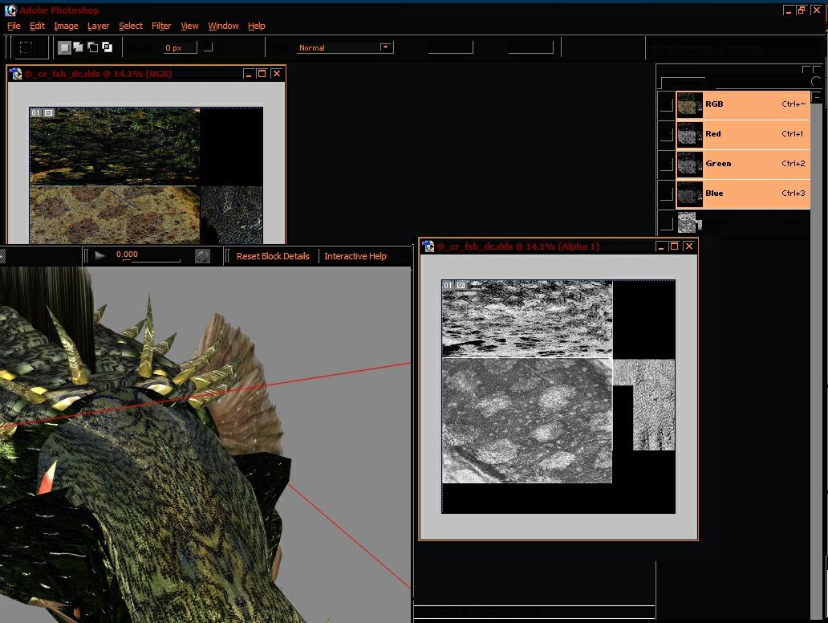
Task: Toggle visibility of the Green channel
Action: [x=667, y=164]
